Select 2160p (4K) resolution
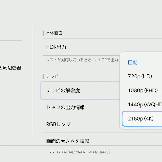This screenshot has width=162, height=162. pos(142,119)
